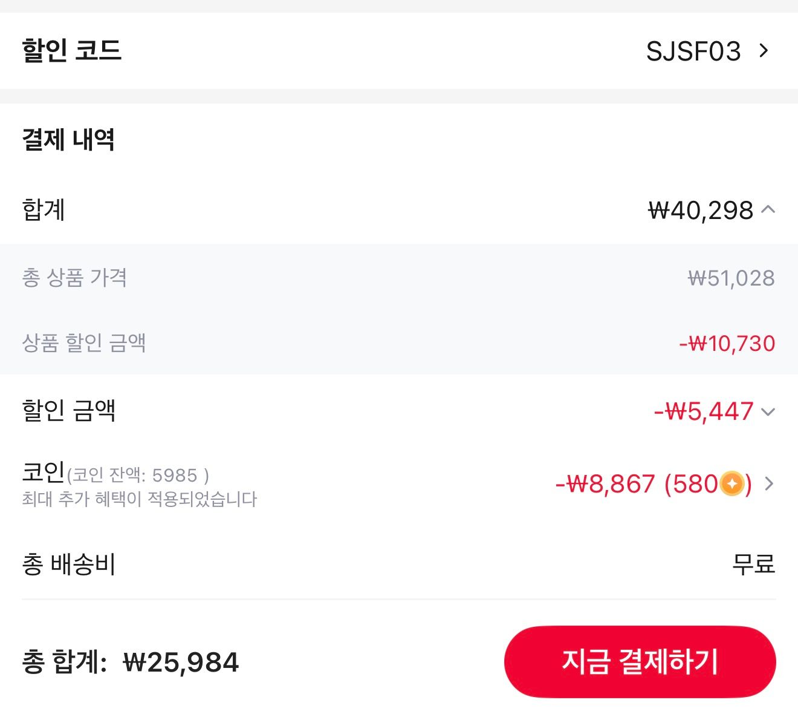Tap the -₩8,867 coin discount value

pos(605,484)
